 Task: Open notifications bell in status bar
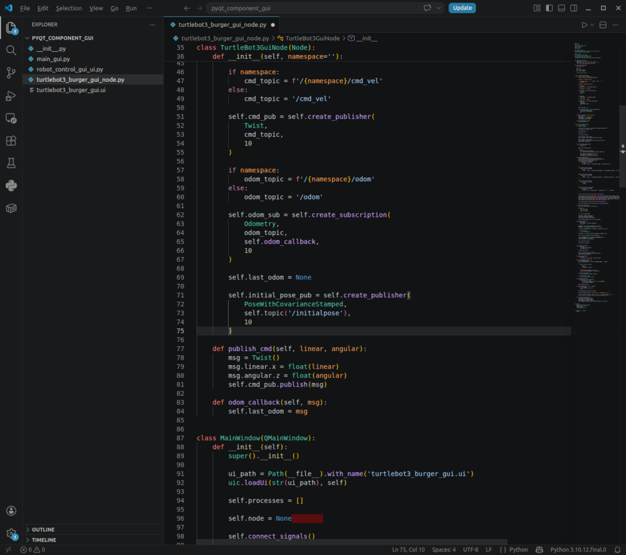click(x=617, y=550)
